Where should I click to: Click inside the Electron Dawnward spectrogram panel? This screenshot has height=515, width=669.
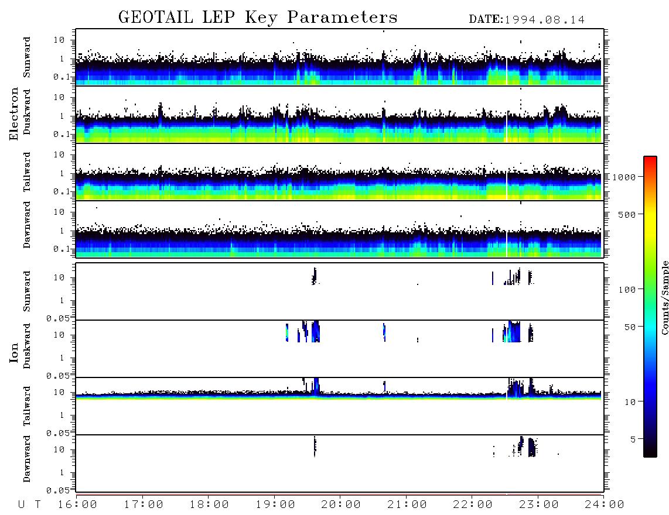coord(340,229)
